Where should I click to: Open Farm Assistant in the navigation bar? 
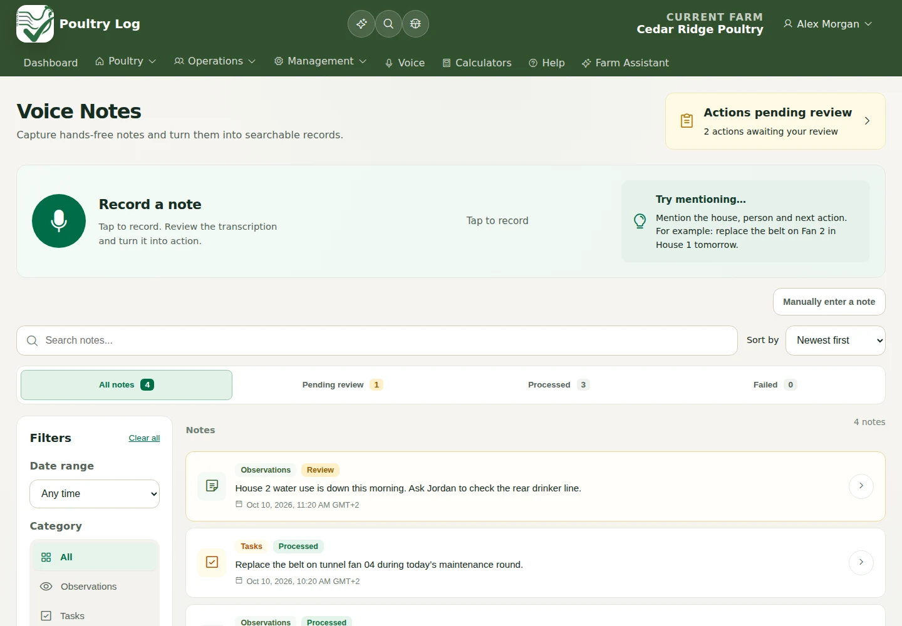click(x=625, y=63)
